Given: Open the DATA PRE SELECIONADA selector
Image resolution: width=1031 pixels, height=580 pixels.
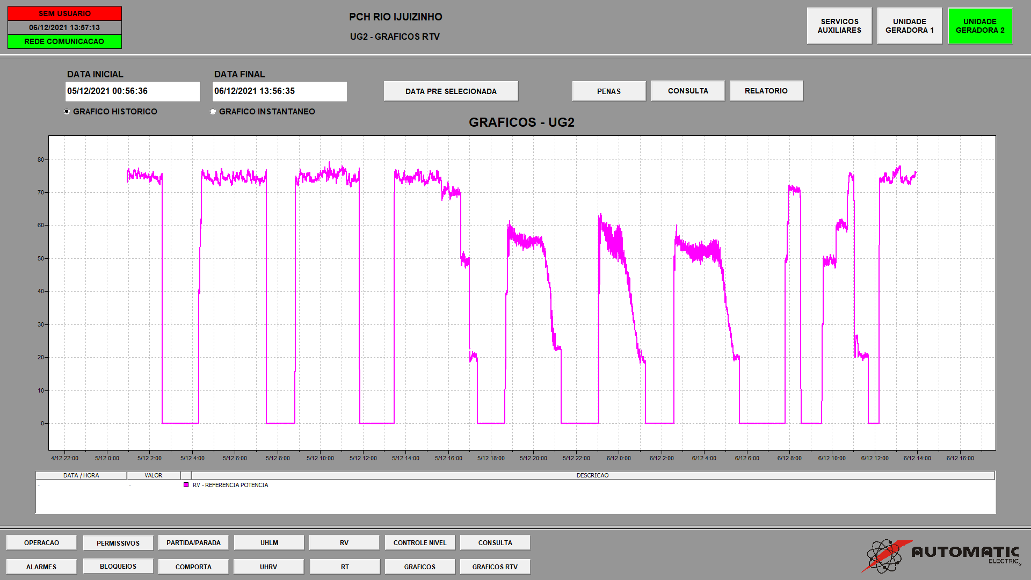Looking at the screenshot, I should pyautogui.click(x=451, y=91).
